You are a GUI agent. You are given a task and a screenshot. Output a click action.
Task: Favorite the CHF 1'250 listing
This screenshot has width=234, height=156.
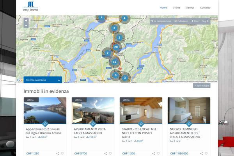[62, 153]
